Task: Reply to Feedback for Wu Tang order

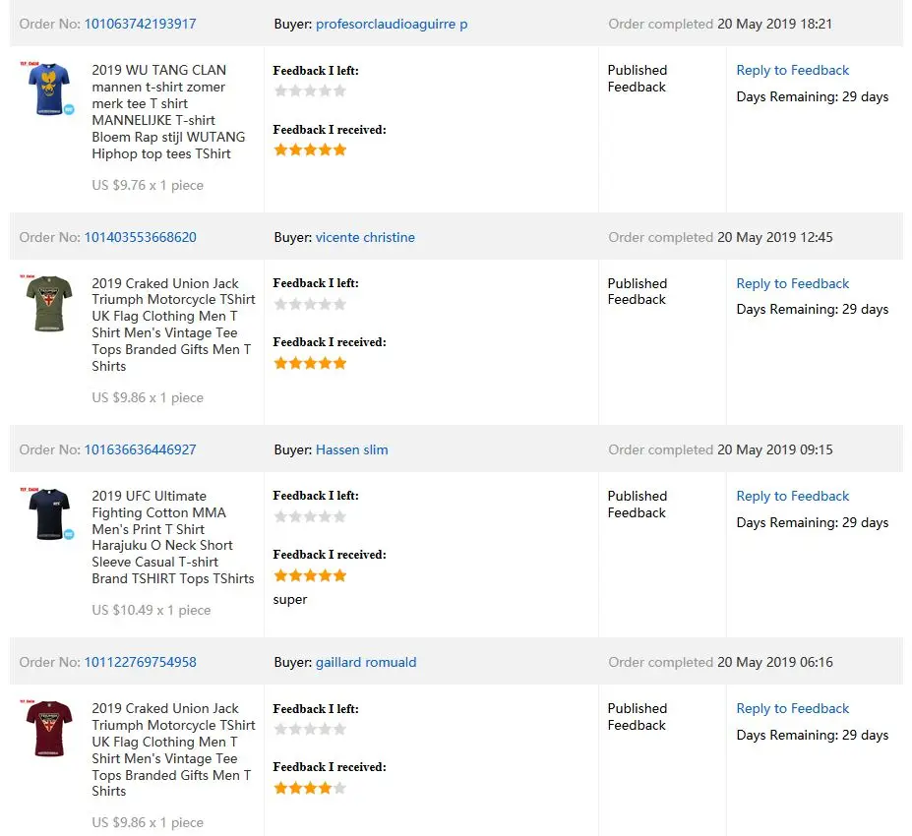Action: click(792, 71)
